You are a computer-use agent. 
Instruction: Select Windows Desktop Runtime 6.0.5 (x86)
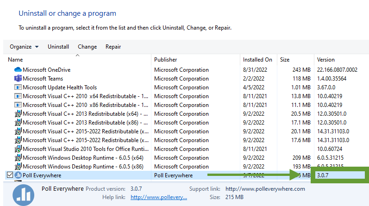click(83, 167)
